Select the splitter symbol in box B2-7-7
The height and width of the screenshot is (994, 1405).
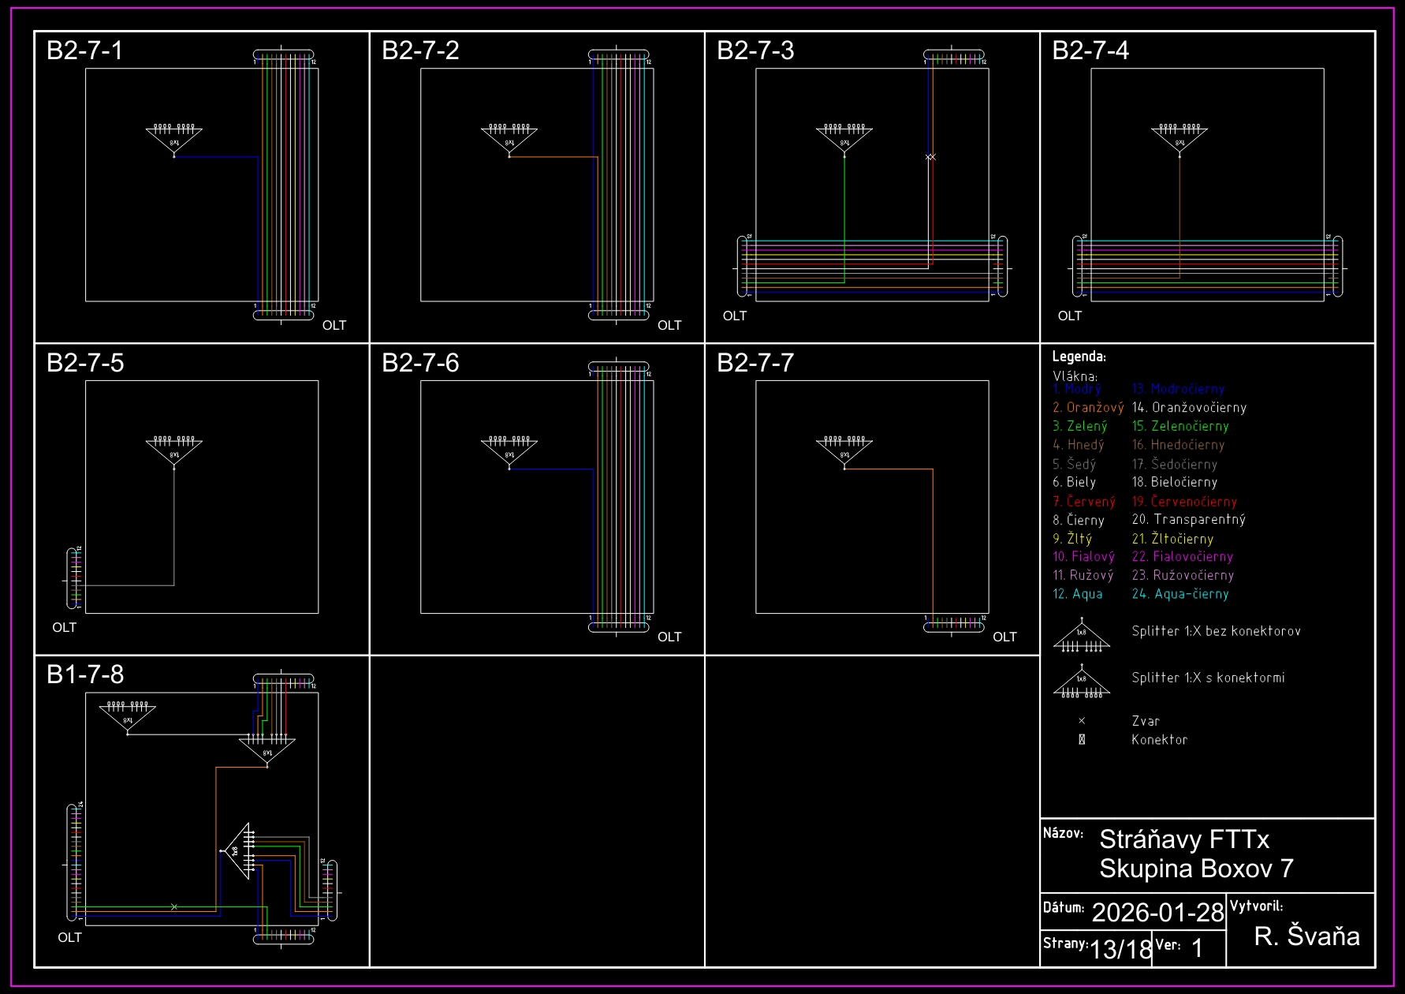coord(844,452)
